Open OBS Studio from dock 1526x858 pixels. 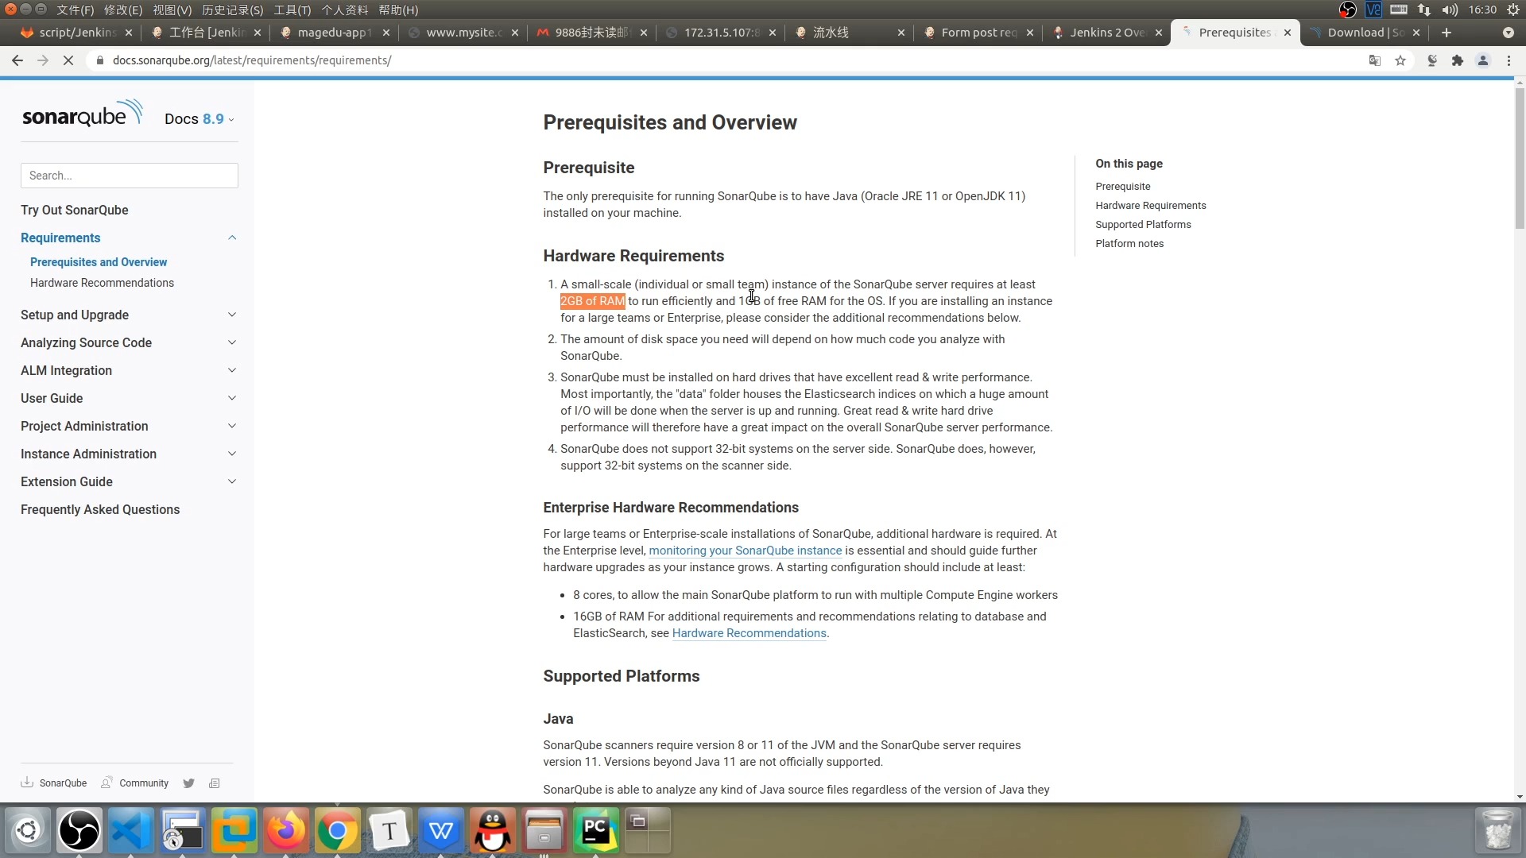tap(79, 831)
